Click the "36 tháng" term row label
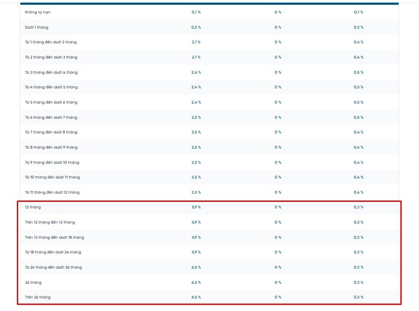The image size is (419, 311). point(33,282)
